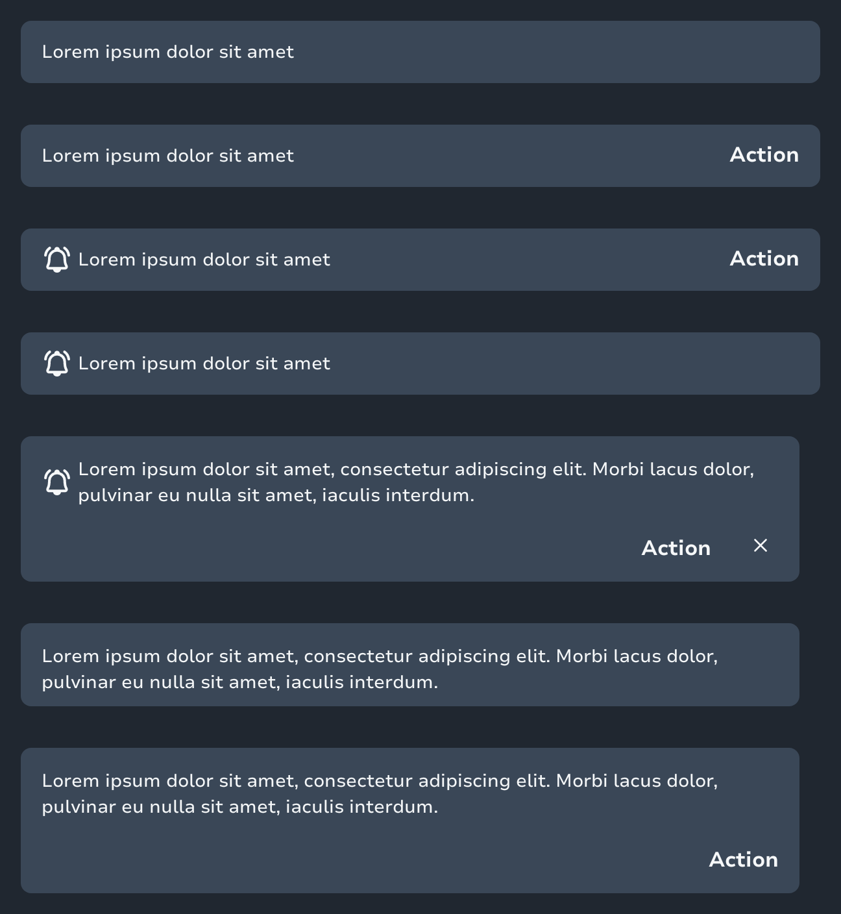
Task: Click message text beside bell in single-line Action snackbar
Action: (x=204, y=260)
